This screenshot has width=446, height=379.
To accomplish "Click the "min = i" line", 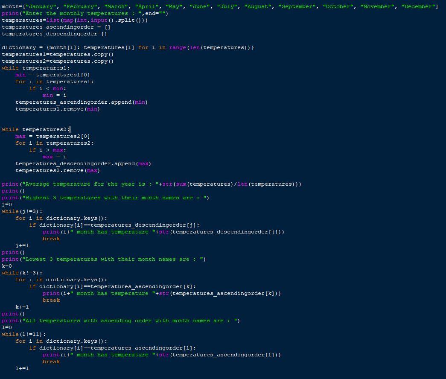I will pos(54,95).
